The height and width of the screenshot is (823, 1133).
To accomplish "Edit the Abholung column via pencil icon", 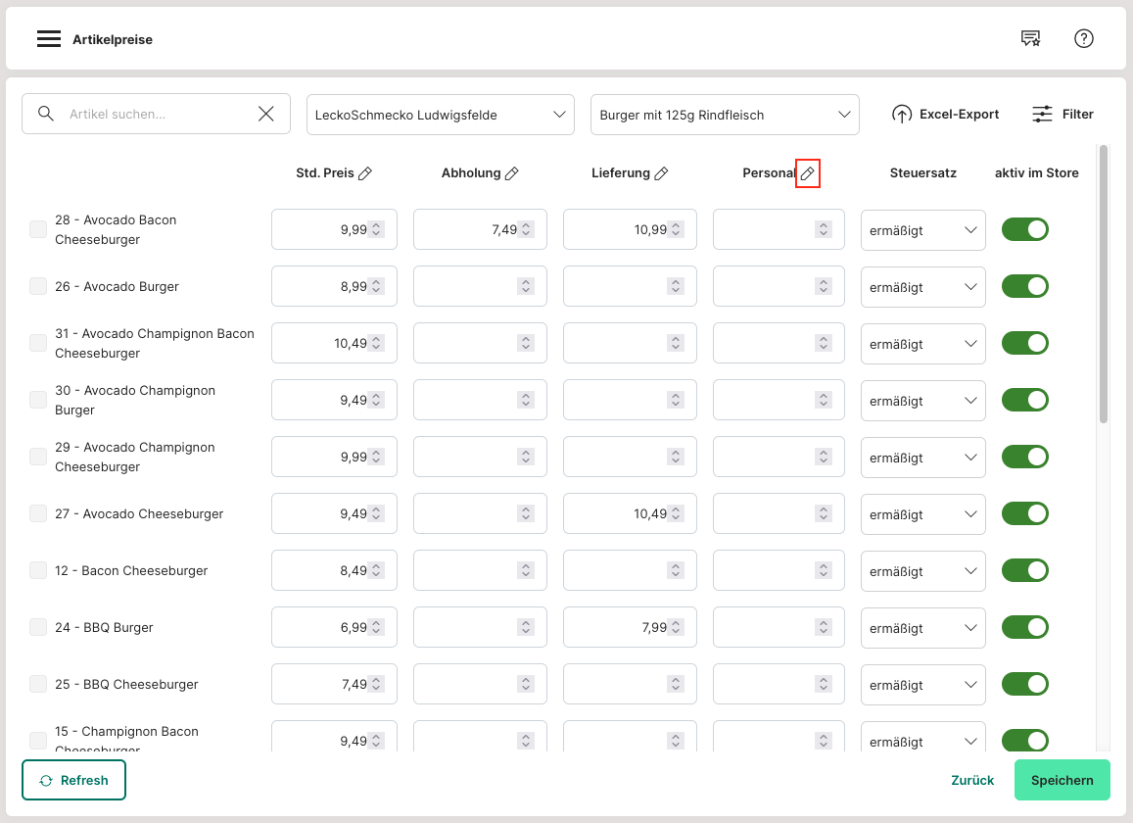I will (x=511, y=173).
